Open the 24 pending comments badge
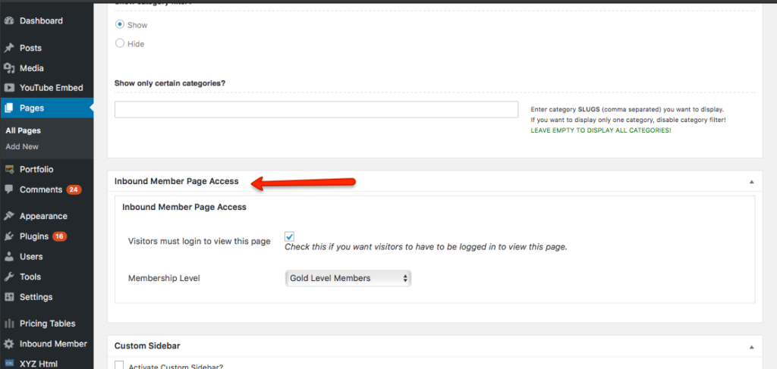This screenshot has height=369, width=777. 74,189
